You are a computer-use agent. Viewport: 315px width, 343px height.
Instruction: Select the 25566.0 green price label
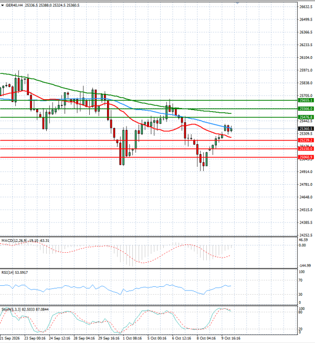(306, 109)
